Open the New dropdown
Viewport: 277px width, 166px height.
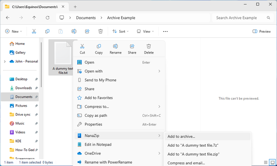pyautogui.click(x=14, y=31)
